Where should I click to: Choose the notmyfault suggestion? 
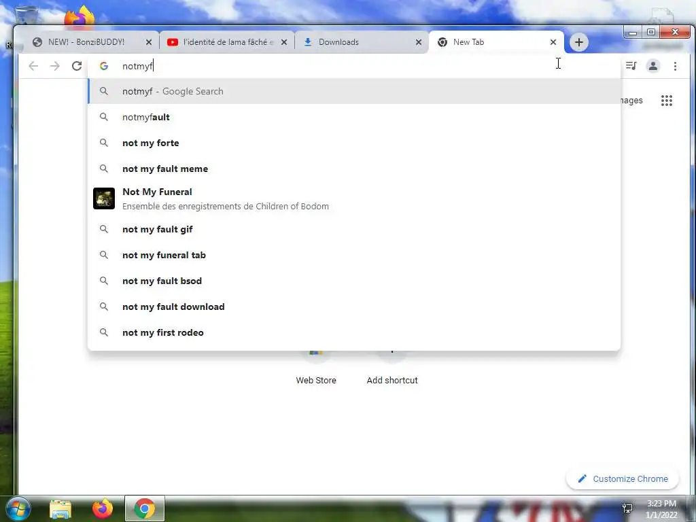tap(354, 117)
